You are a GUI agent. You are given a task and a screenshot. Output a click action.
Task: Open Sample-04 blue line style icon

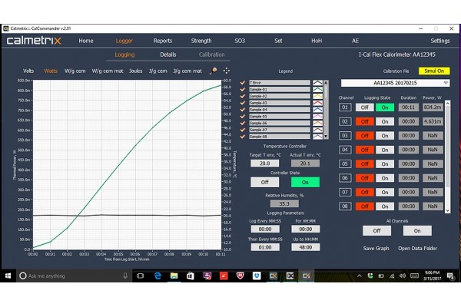[317, 110]
